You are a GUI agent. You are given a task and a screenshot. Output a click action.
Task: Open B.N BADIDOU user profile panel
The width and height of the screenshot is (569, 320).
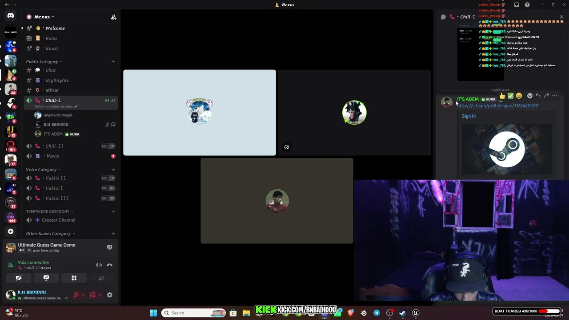(36, 295)
